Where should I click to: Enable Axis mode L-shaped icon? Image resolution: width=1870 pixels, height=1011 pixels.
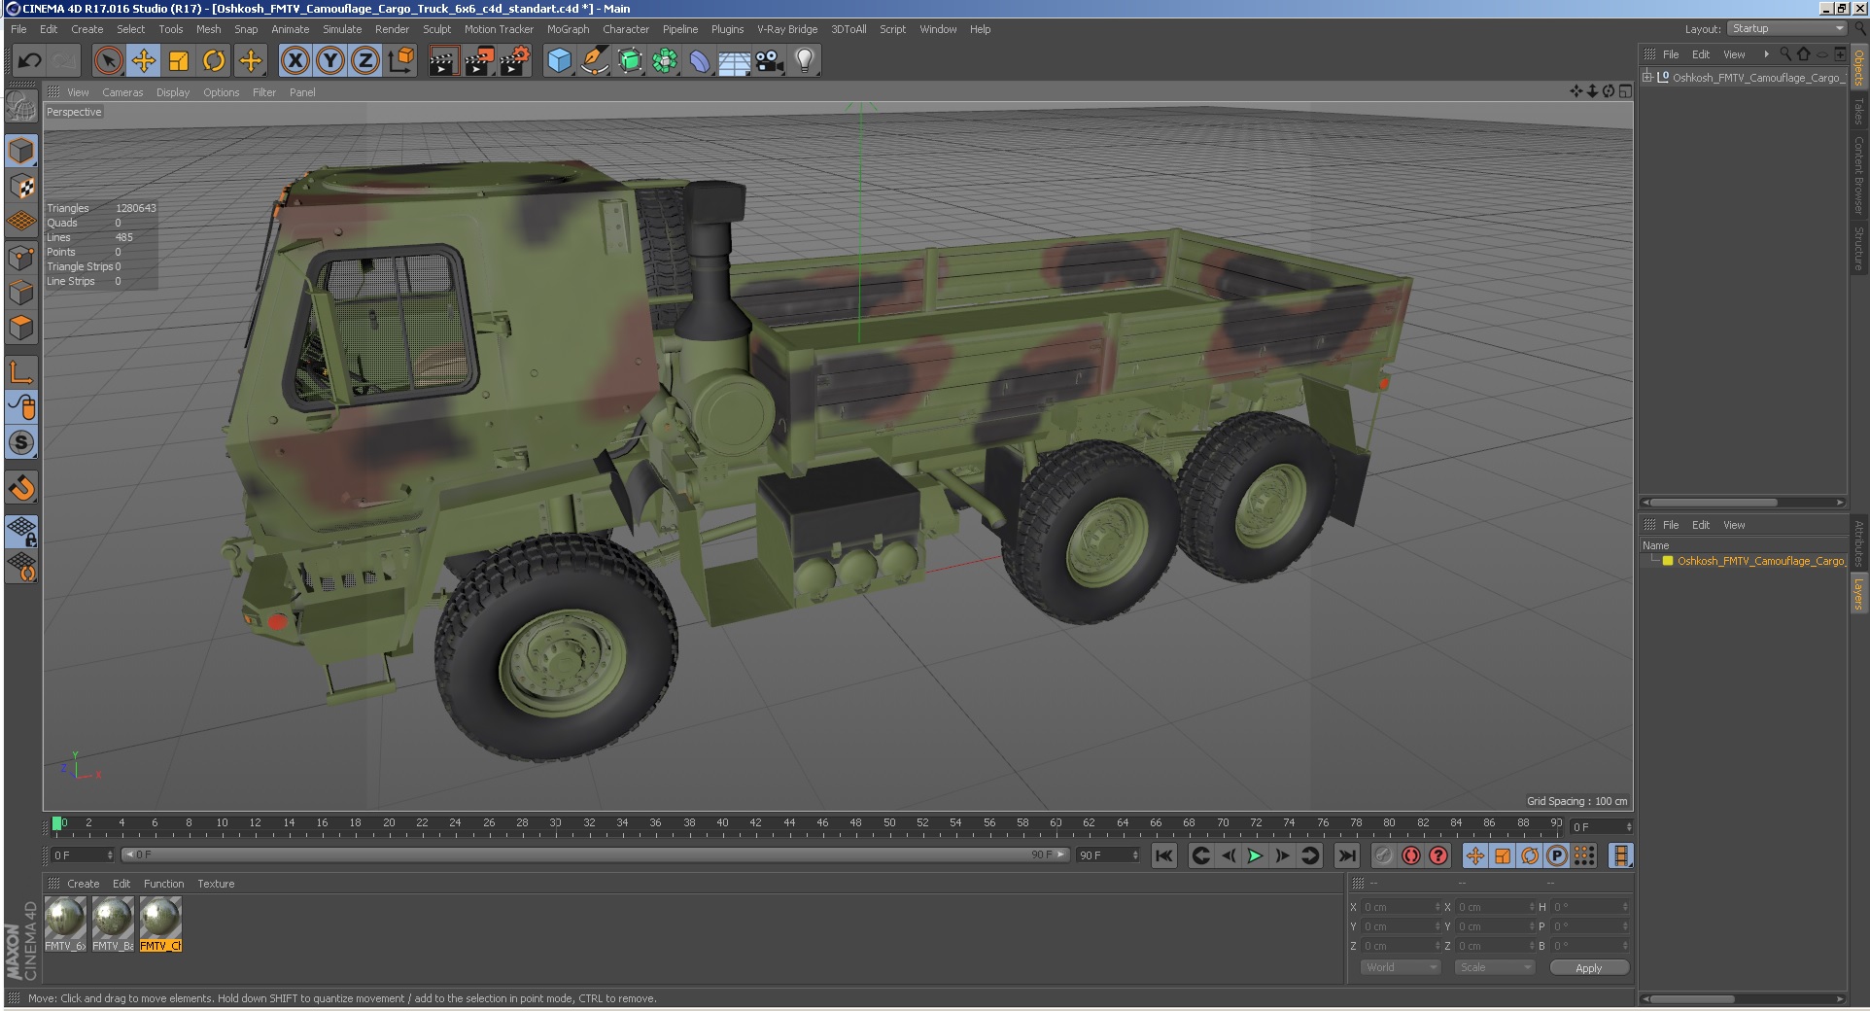click(21, 371)
